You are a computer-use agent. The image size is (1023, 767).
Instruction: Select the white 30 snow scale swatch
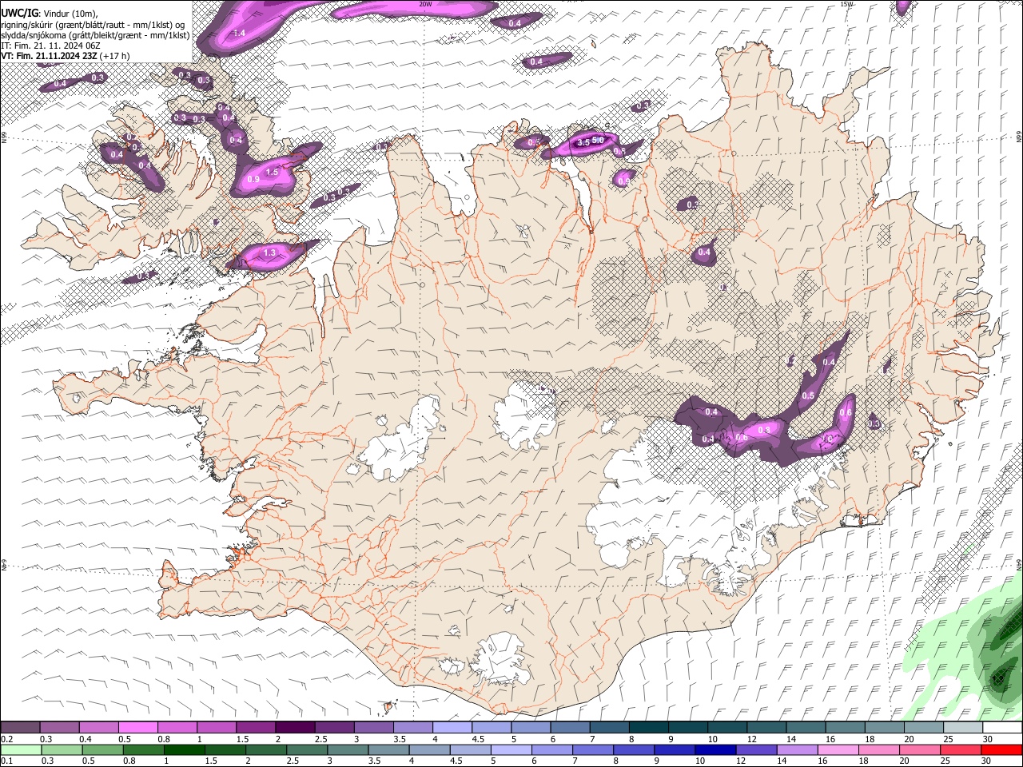click(x=1001, y=727)
